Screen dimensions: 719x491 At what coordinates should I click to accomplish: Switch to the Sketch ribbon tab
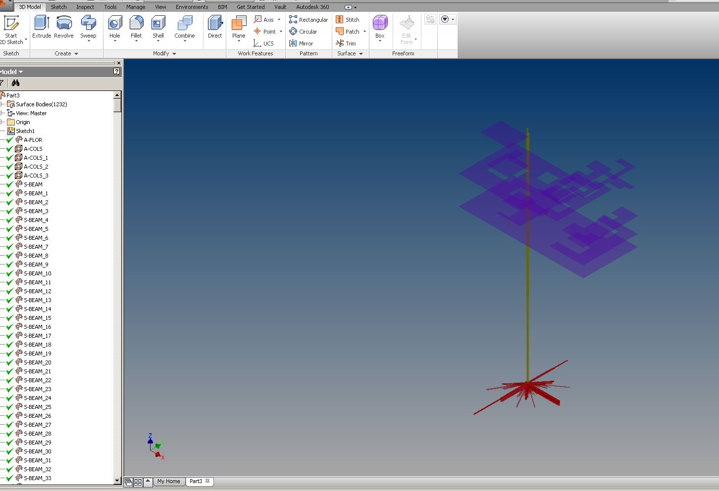58,7
